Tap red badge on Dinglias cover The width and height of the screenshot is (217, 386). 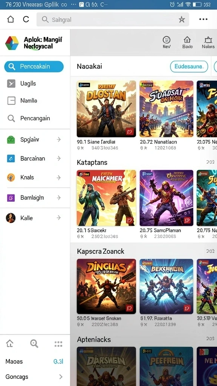coord(130,308)
